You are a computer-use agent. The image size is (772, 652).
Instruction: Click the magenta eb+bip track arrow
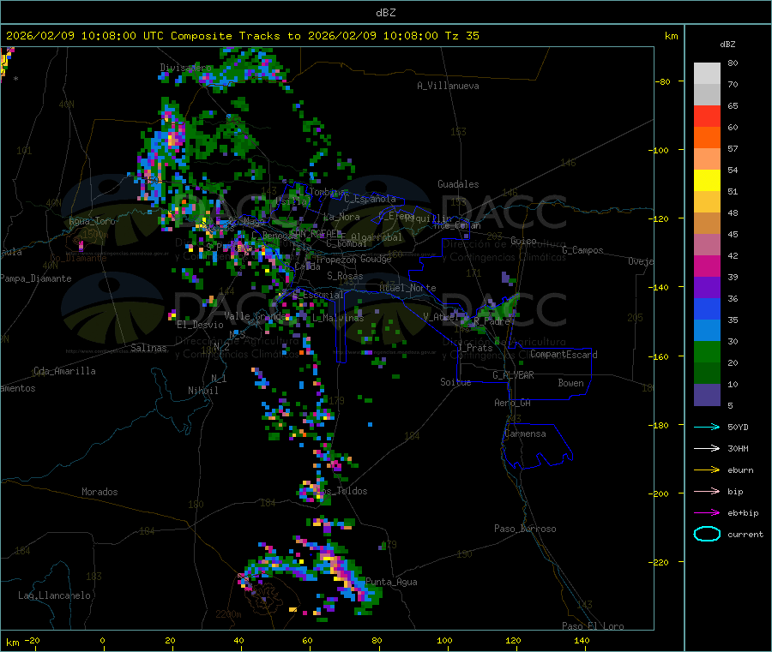click(707, 512)
